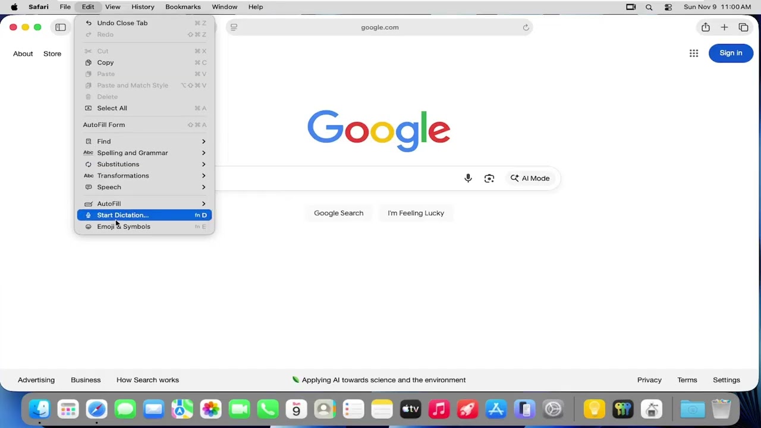Open the Transformations submenu
This screenshot has width=761, height=428.
click(x=144, y=176)
